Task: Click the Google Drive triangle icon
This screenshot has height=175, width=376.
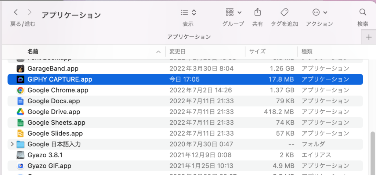Action: click(x=20, y=112)
